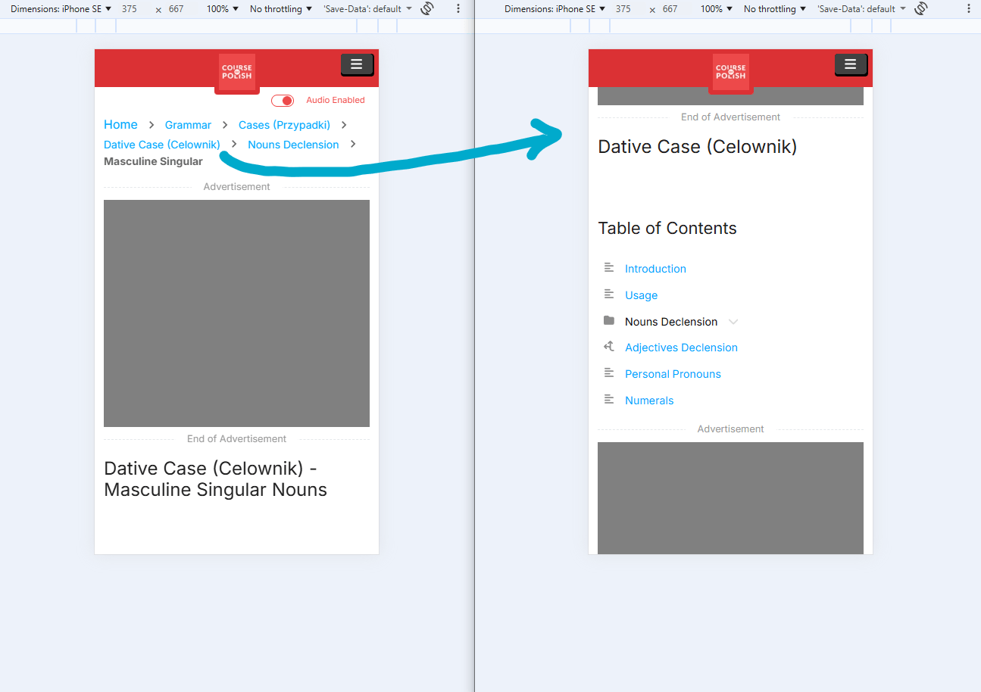Image resolution: width=981 pixels, height=692 pixels.
Task: Open hamburger menu in left phone view
Action: pyautogui.click(x=356, y=65)
